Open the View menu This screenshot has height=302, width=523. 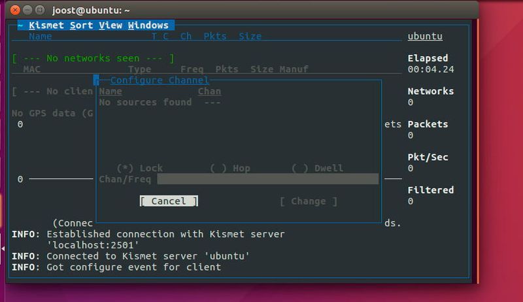coord(110,25)
